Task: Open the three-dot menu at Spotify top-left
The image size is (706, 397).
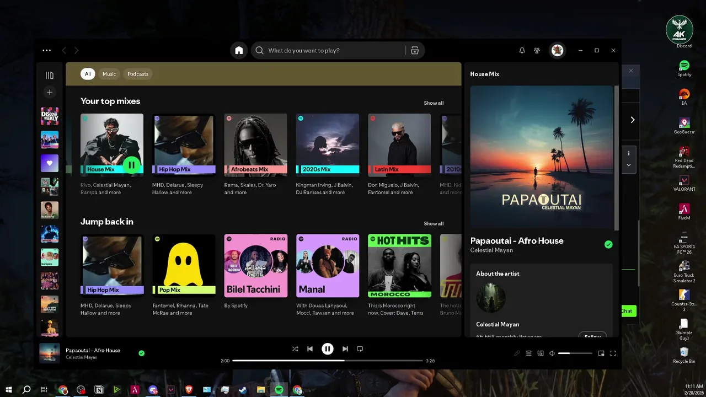Action: point(46,50)
